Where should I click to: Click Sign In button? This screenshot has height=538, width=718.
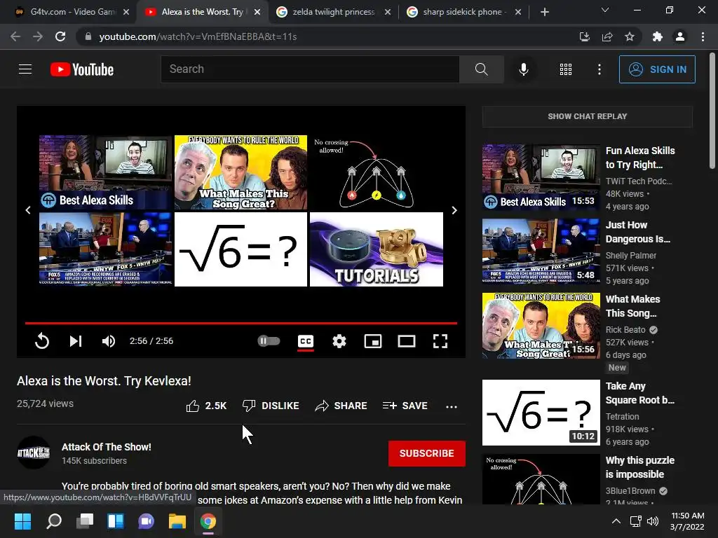click(x=656, y=69)
